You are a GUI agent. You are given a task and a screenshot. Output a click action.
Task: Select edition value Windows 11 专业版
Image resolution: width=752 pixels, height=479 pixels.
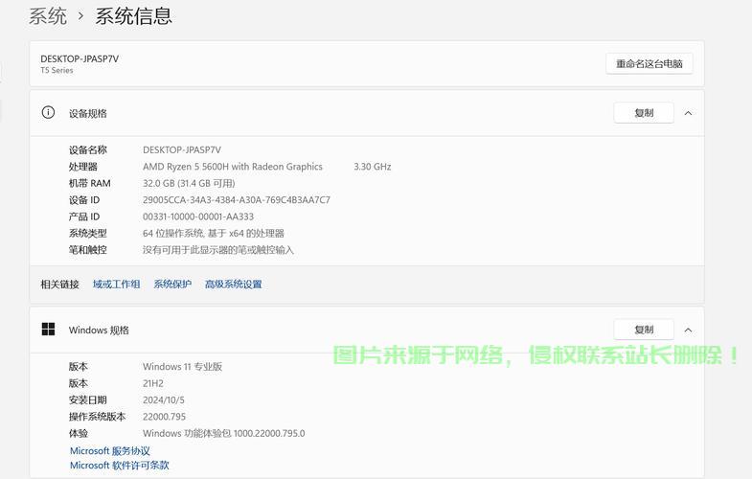182,367
